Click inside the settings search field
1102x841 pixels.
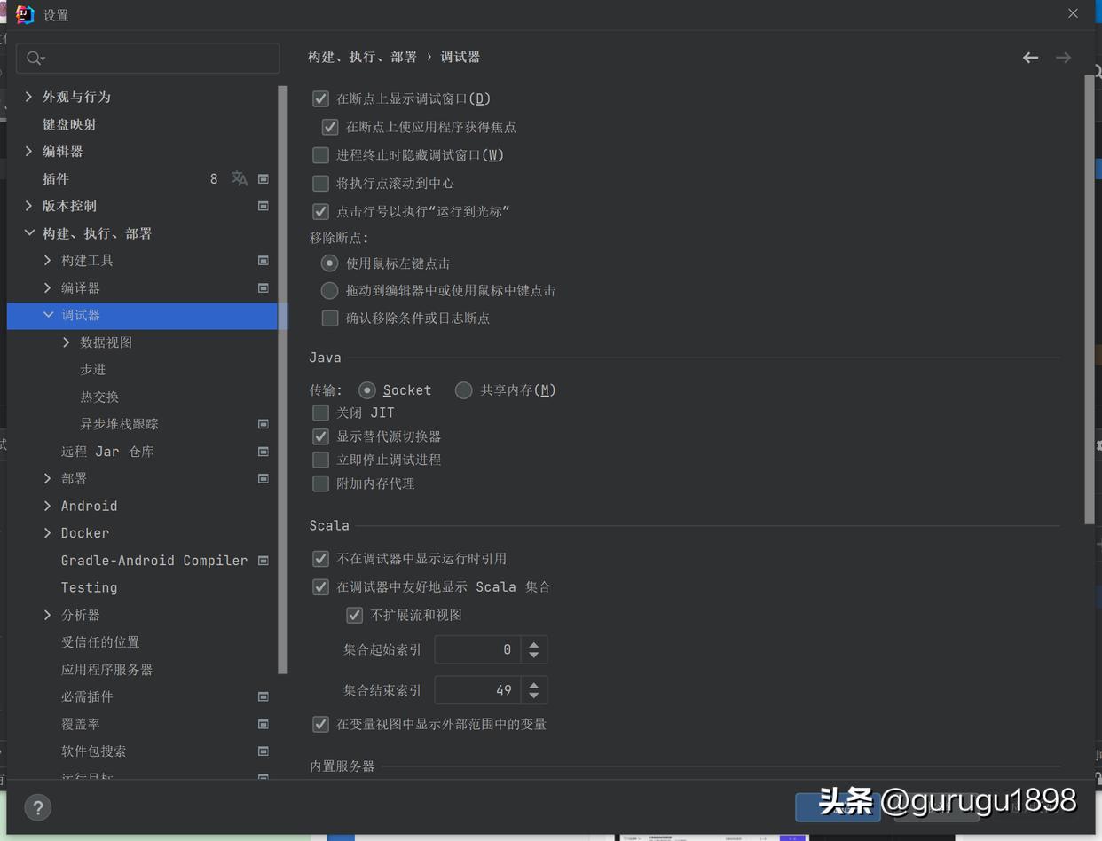[x=147, y=57]
